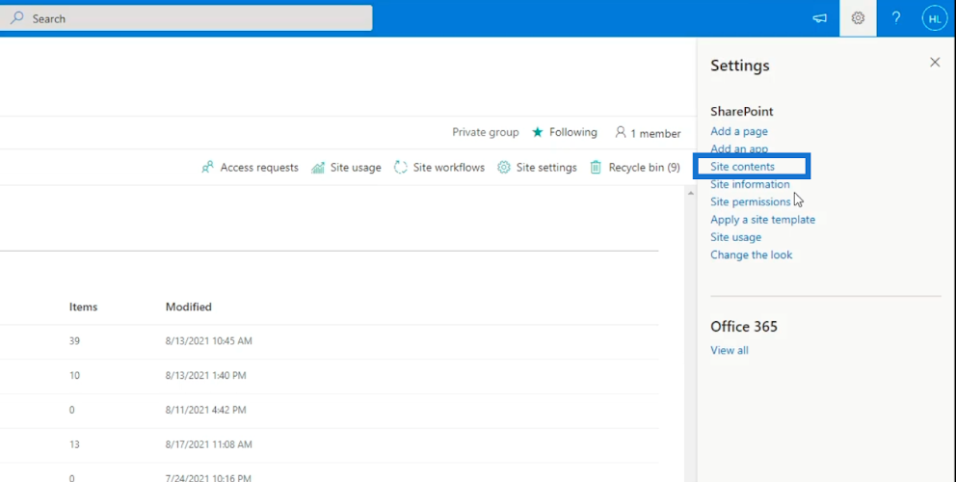Click the Private group label

click(x=486, y=132)
